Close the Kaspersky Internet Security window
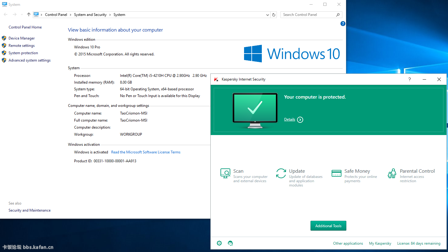The image size is (448, 252). 439,79
